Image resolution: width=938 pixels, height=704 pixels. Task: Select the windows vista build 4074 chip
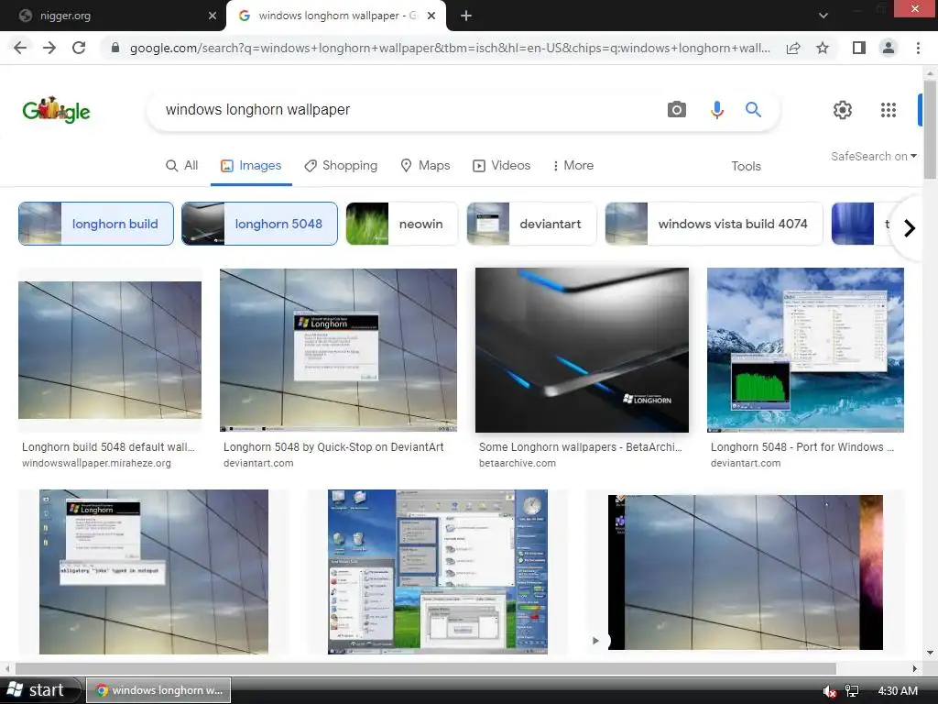point(714,224)
